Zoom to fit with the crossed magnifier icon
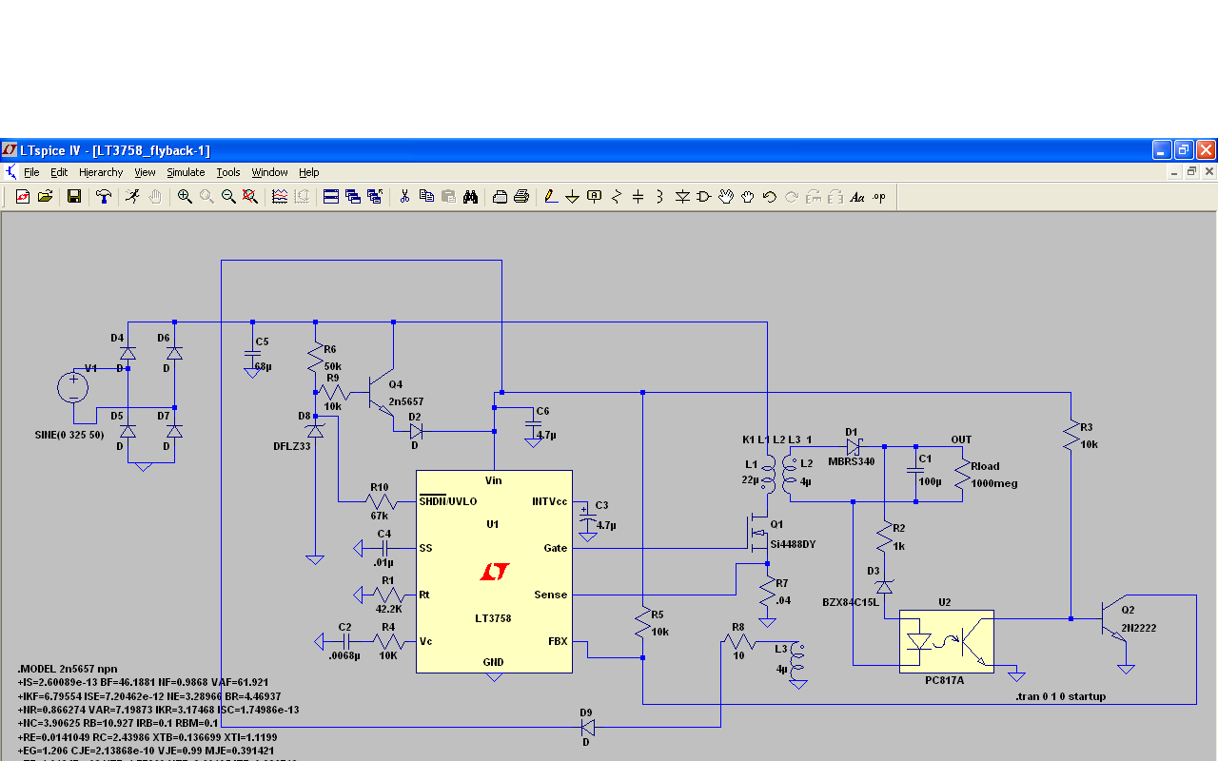The image size is (1218, 761). 249,197
